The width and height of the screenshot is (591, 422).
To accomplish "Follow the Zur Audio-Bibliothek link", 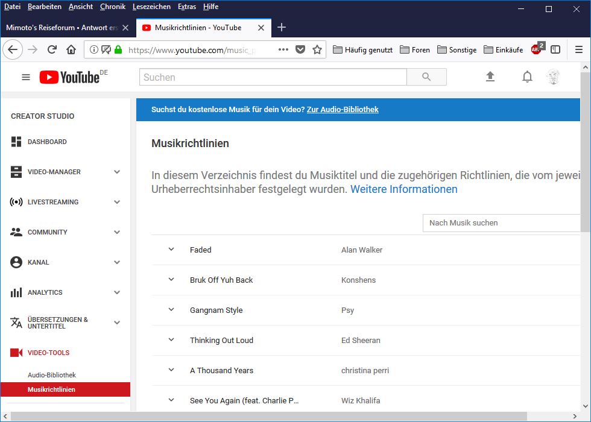I will click(343, 110).
